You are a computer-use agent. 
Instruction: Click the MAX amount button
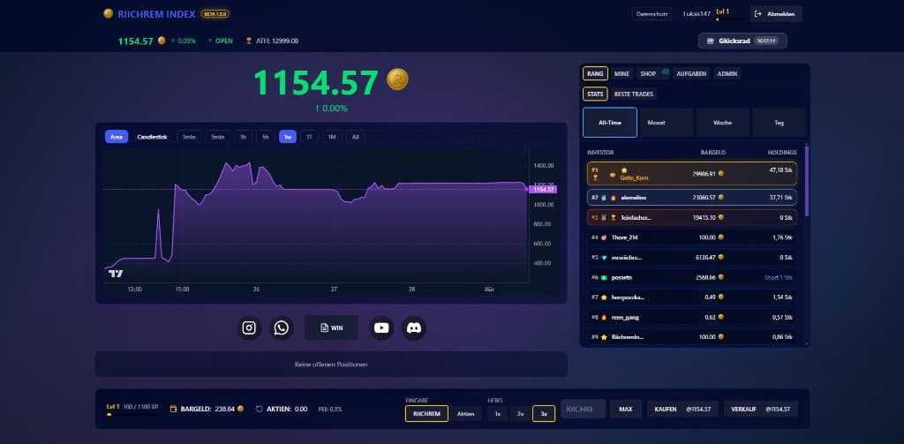[626, 409]
